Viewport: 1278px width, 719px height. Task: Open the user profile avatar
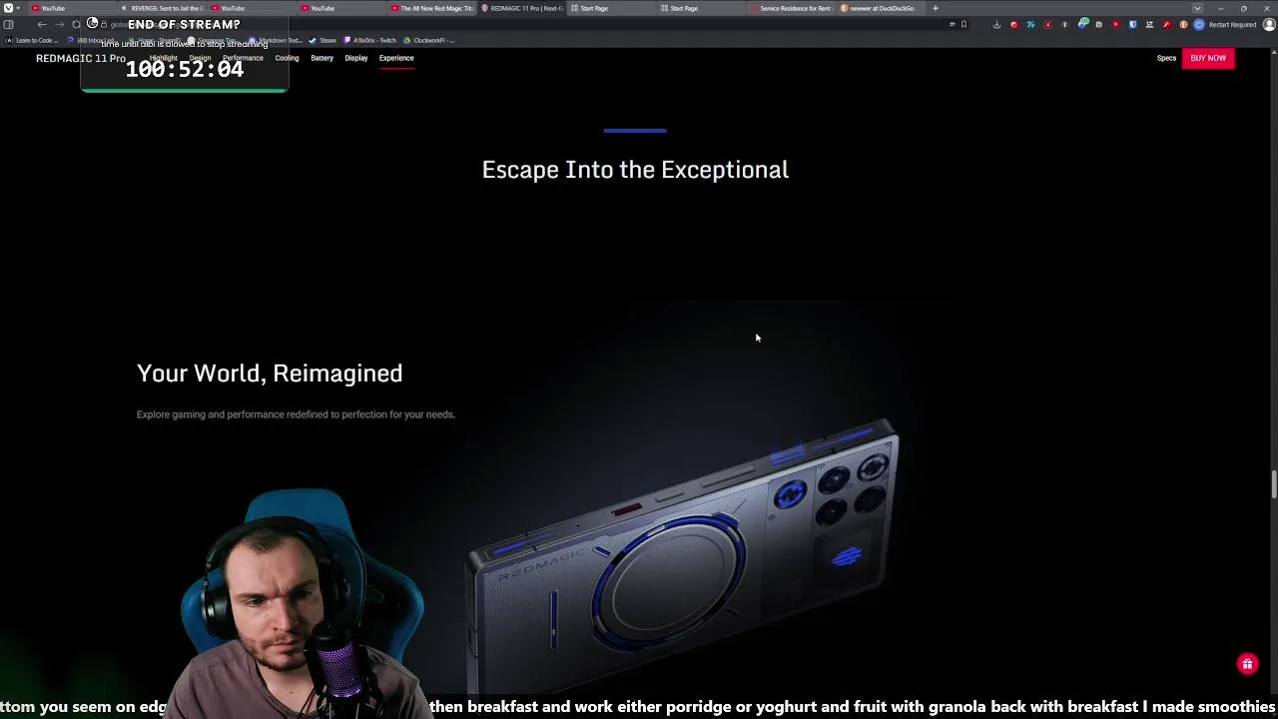(x=1269, y=24)
